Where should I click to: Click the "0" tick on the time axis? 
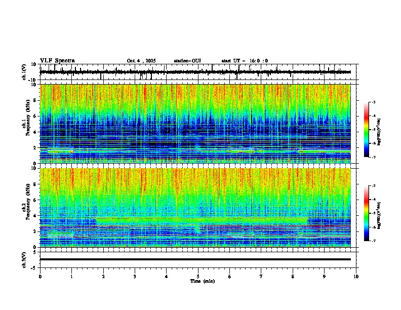pyautogui.click(x=40, y=277)
